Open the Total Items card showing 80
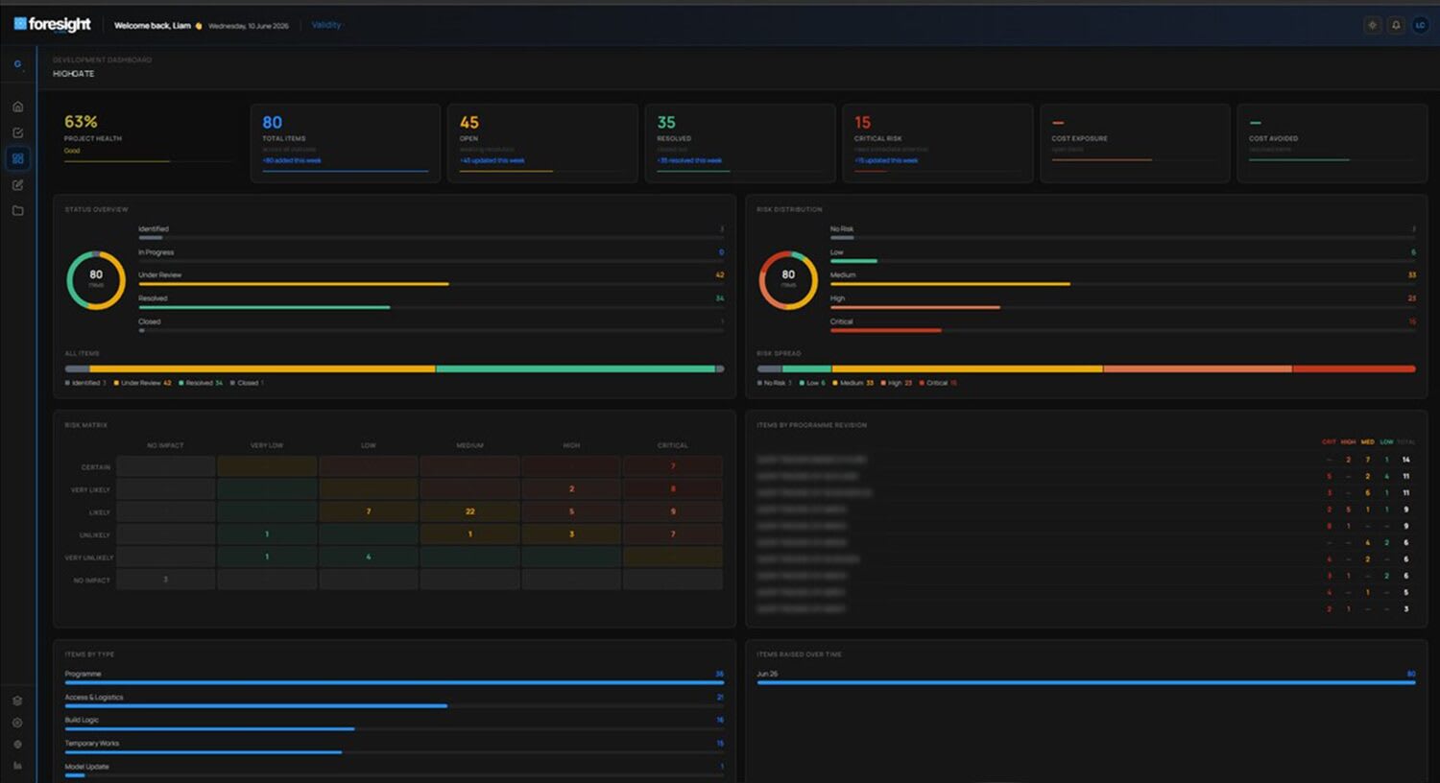The height and width of the screenshot is (783, 1440). coord(346,143)
